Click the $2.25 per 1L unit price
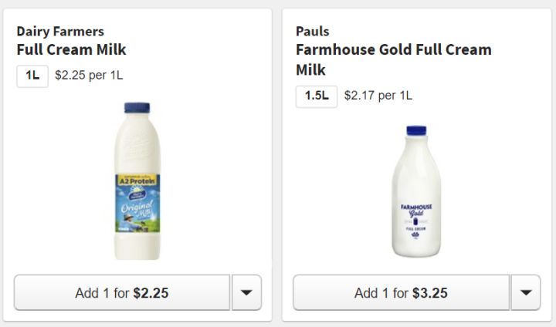The width and height of the screenshot is (556, 327). 89,76
